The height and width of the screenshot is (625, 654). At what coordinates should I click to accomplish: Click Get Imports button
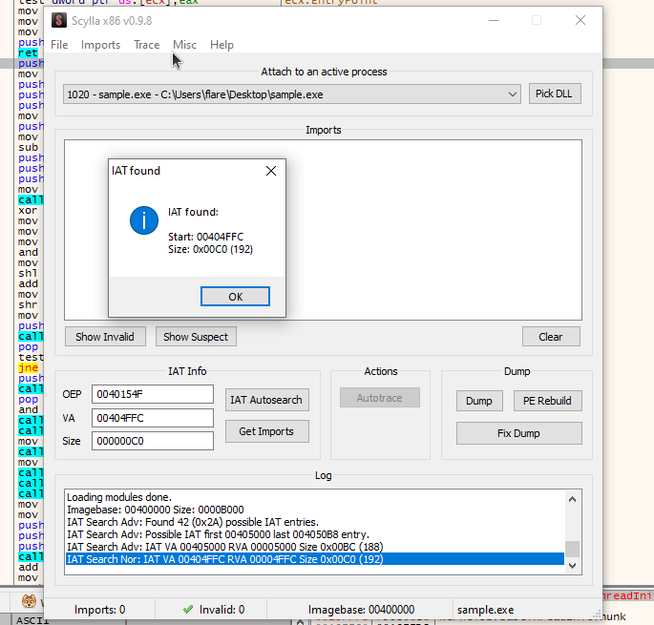267,431
